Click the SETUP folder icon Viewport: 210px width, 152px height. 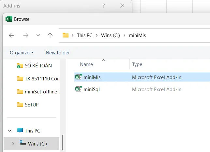(20, 104)
